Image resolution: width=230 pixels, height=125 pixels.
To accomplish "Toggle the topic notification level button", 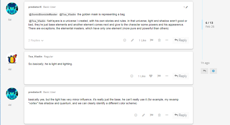I will point(213,71).
